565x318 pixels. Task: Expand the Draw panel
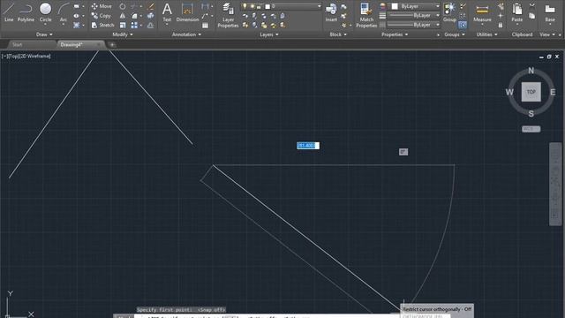pos(44,34)
